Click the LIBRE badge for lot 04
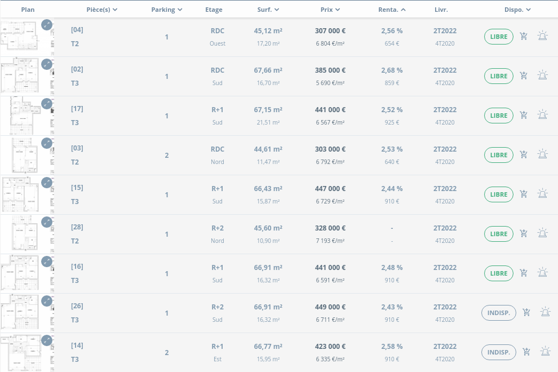Image resolution: width=558 pixels, height=372 pixels. tap(498, 37)
